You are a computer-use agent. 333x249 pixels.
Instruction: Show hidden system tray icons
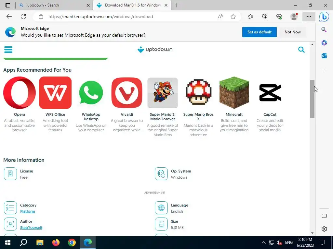coord(263,243)
